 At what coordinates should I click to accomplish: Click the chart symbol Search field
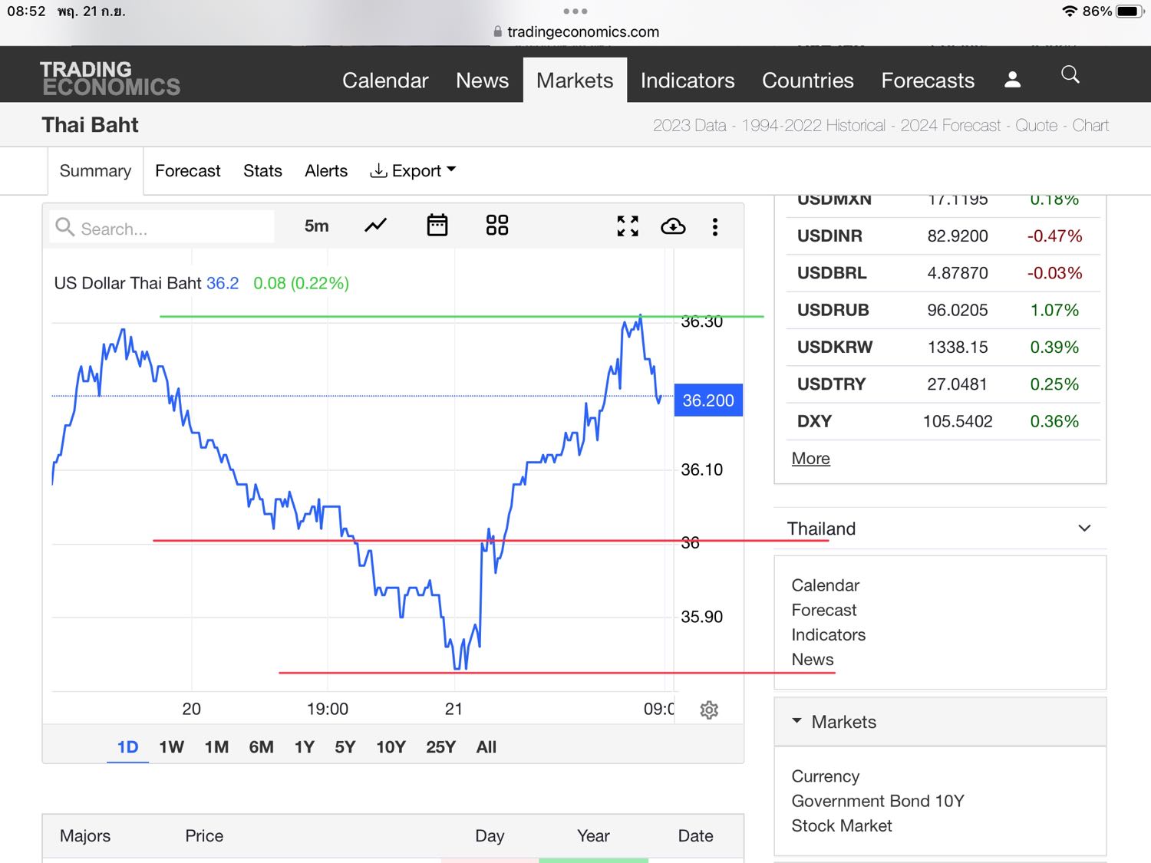(x=162, y=228)
